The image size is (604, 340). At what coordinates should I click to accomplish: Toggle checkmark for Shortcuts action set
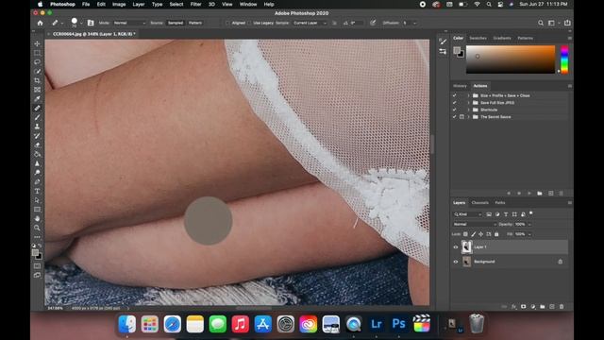pyautogui.click(x=455, y=110)
